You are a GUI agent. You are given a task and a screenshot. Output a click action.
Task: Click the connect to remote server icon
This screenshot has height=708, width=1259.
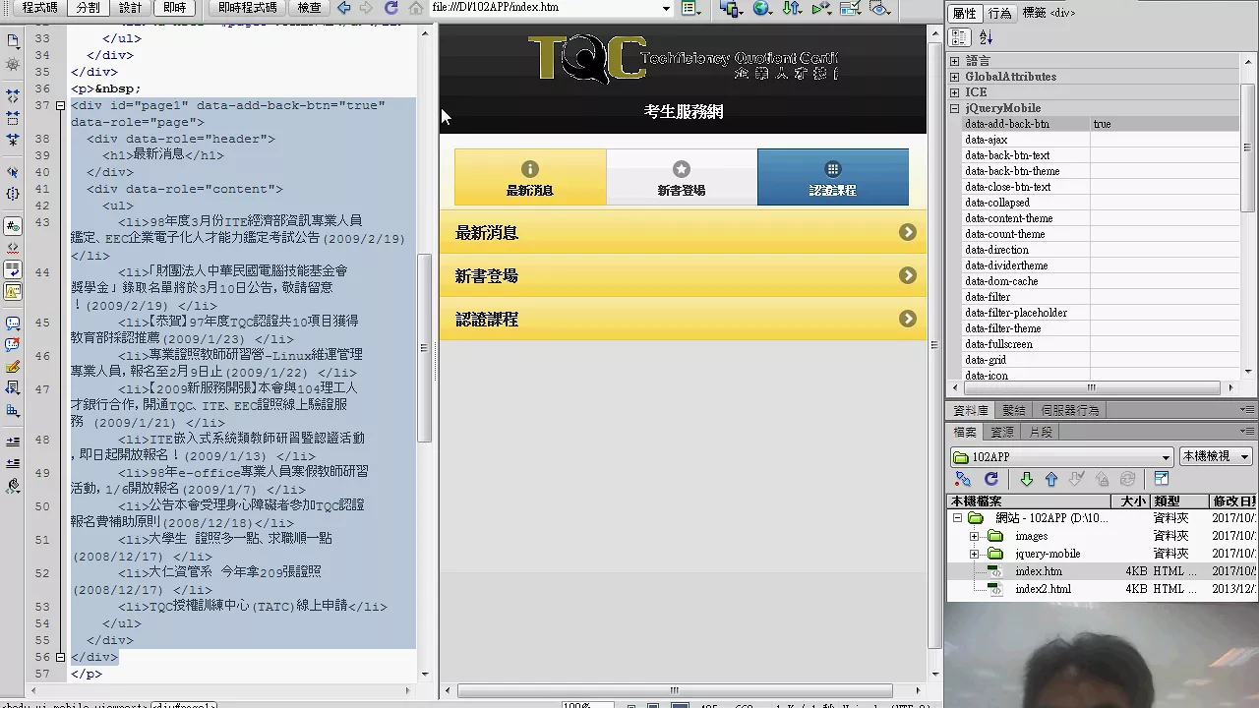[x=963, y=479]
